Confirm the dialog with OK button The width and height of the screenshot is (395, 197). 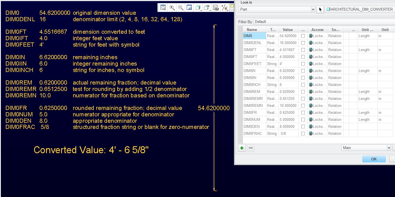374,159
